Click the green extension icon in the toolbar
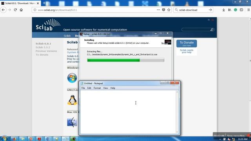 pyautogui.click(x=235, y=10)
